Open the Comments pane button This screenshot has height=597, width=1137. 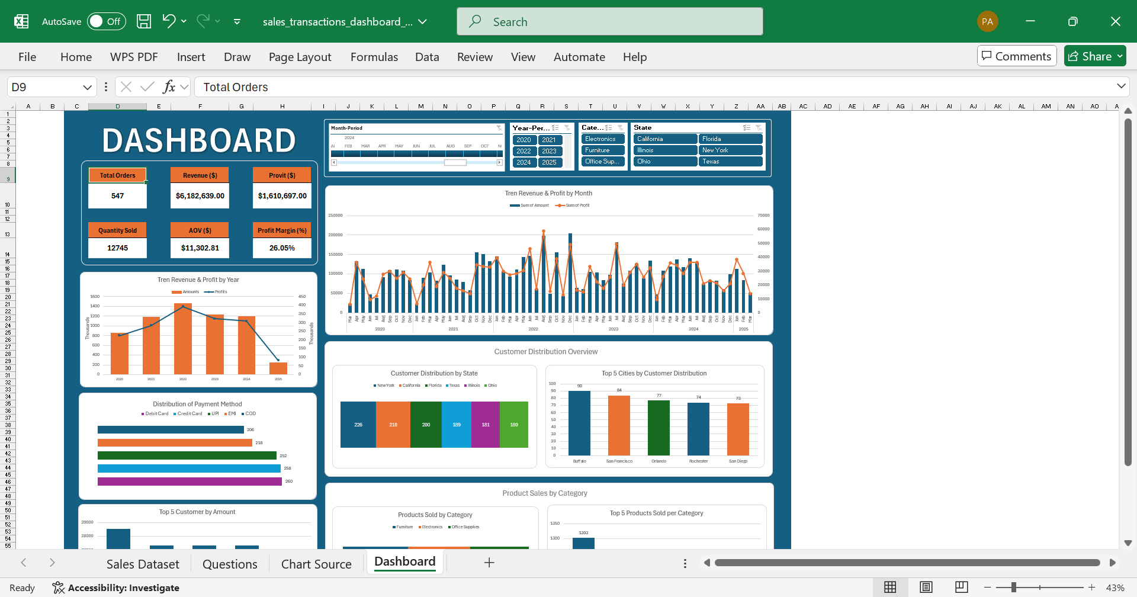click(1016, 56)
